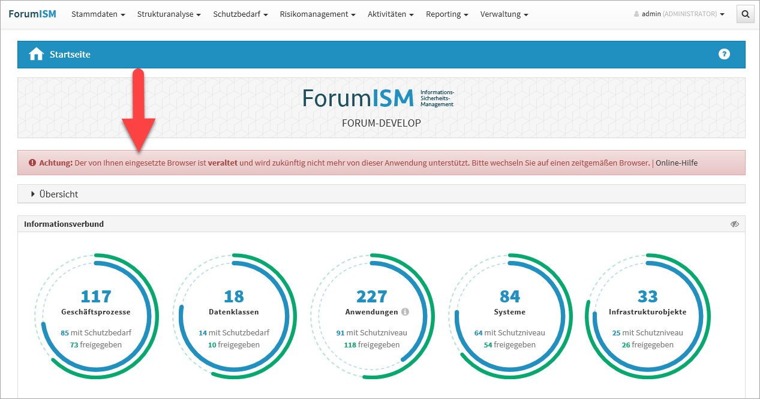Click the home icon beside Startseite
This screenshot has height=399, width=760.
pyautogui.click(x=37, y=54)
